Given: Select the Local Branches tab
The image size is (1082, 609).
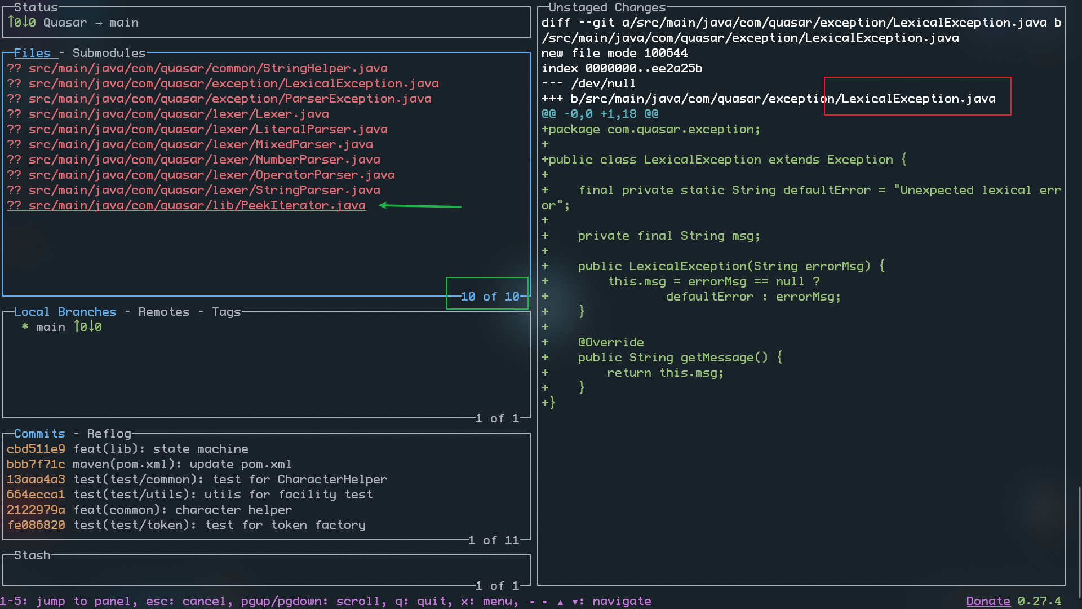Looking at the screenshot, I should 65,312.
